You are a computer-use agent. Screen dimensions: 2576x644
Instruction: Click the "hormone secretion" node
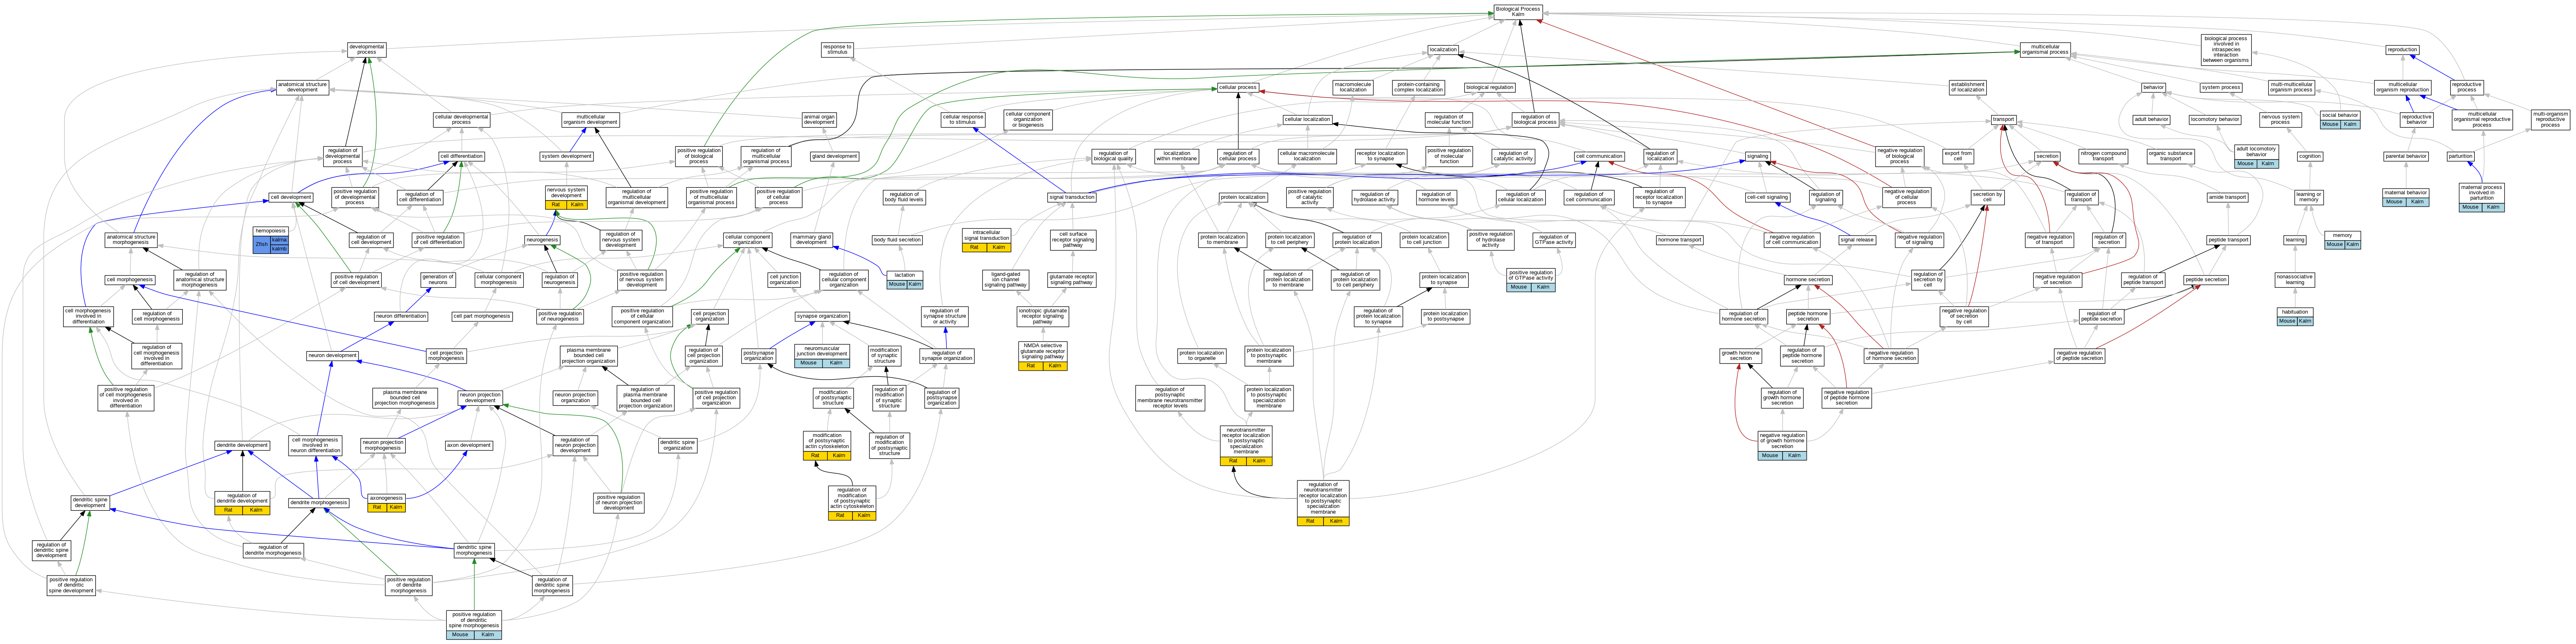point(1808,280)
